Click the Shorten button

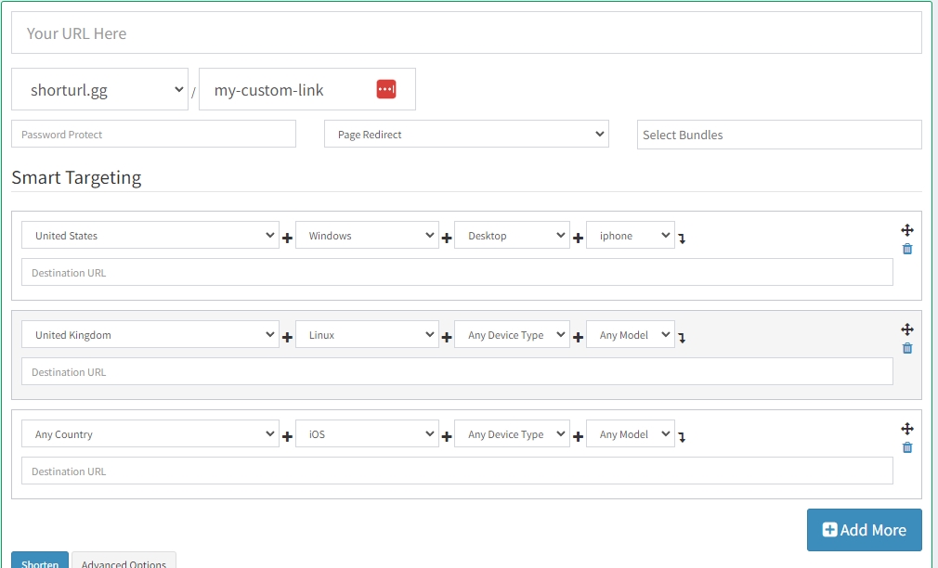(x=40, y=561)
